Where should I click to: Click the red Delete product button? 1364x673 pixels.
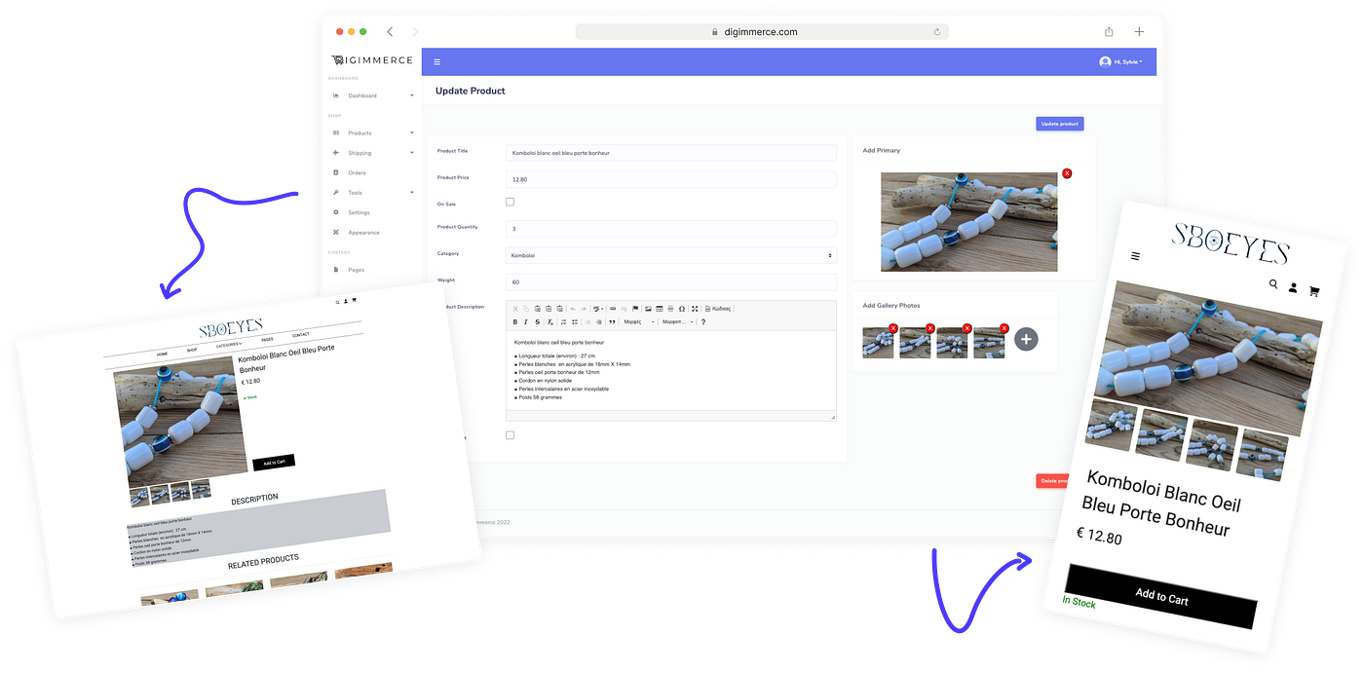1052,480
